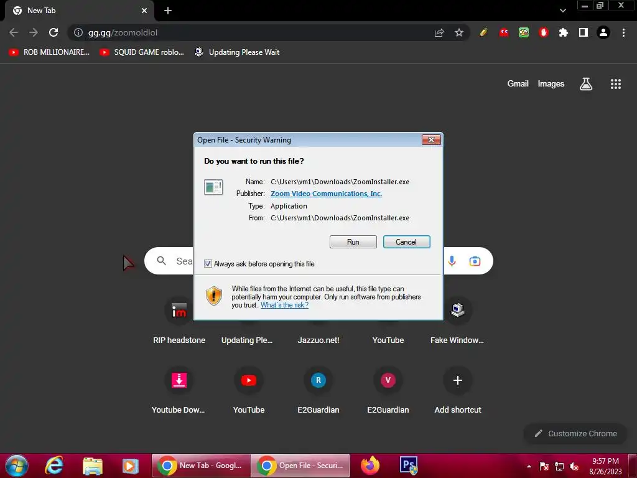This screenshot has height=478, width=637.
Task: Reload the current page
Action: click(53, 32)
